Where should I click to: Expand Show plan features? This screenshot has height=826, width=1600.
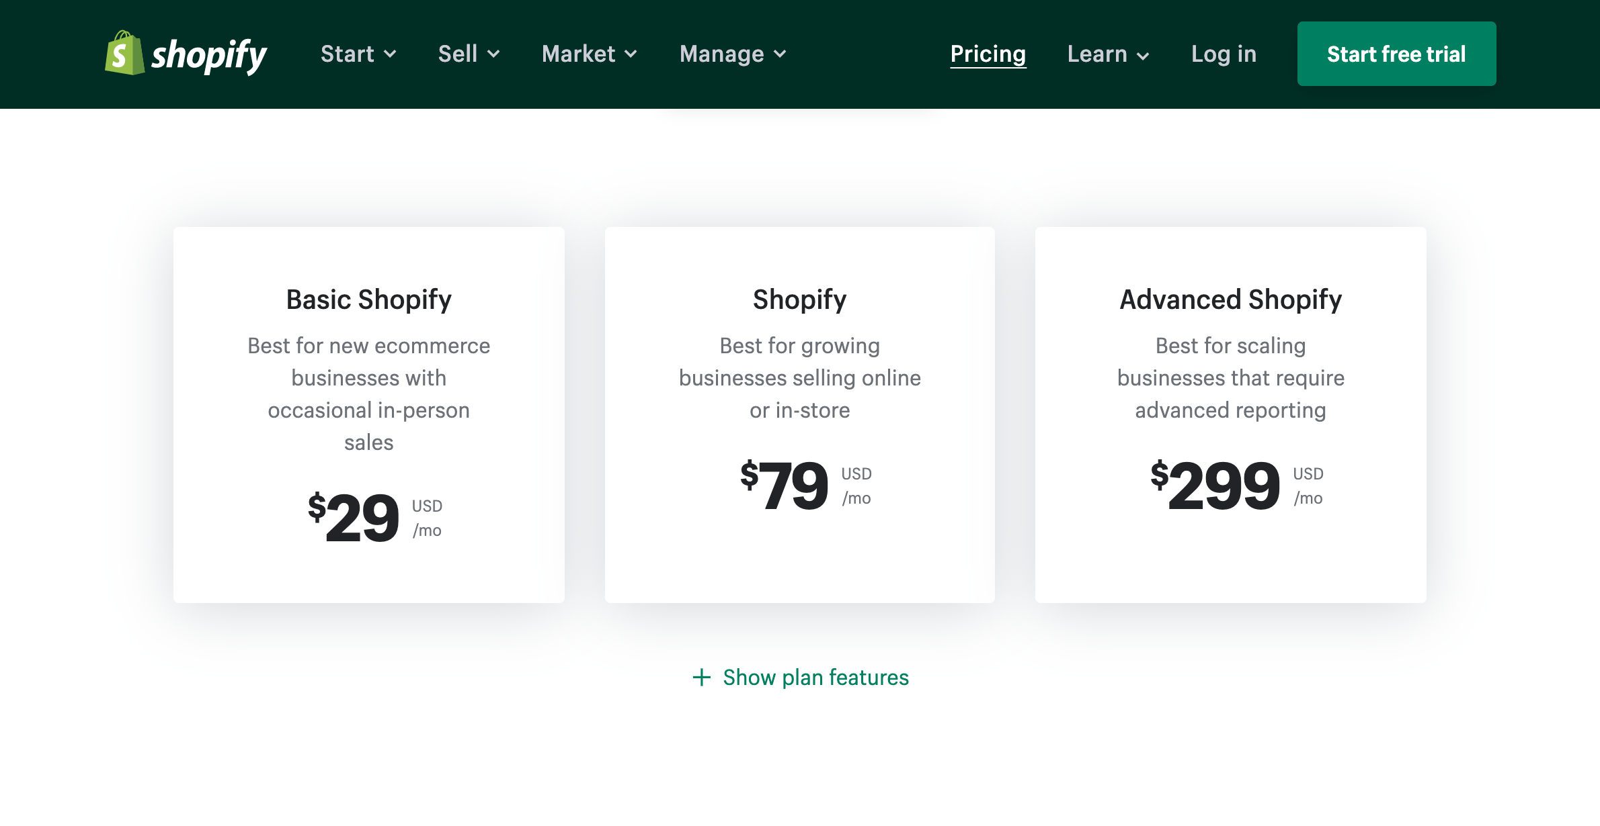[815, 677]
